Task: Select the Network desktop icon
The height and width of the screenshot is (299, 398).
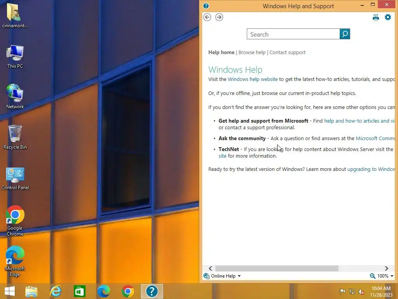Action: (x=15, y=97)
